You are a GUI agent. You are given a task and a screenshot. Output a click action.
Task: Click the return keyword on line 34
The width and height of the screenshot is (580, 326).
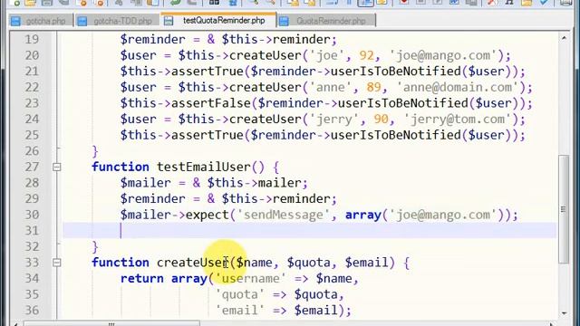coord(142,278)
